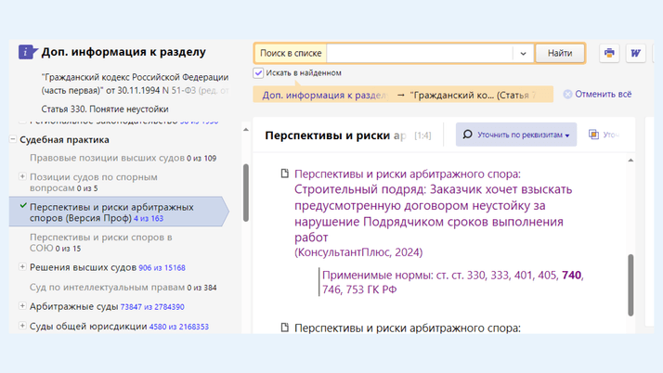The height and width of the screenshot is (373, 663).
Task: Click the orange squares icon next to Уточнить
Action: tap(593, 135)
